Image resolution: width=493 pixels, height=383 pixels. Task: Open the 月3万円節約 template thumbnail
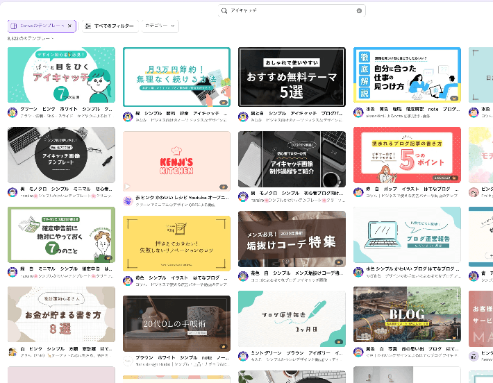(176, 77)
